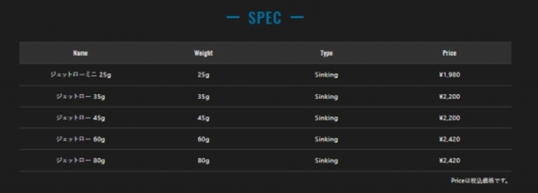Click the Weight column header

click(203, 53)
